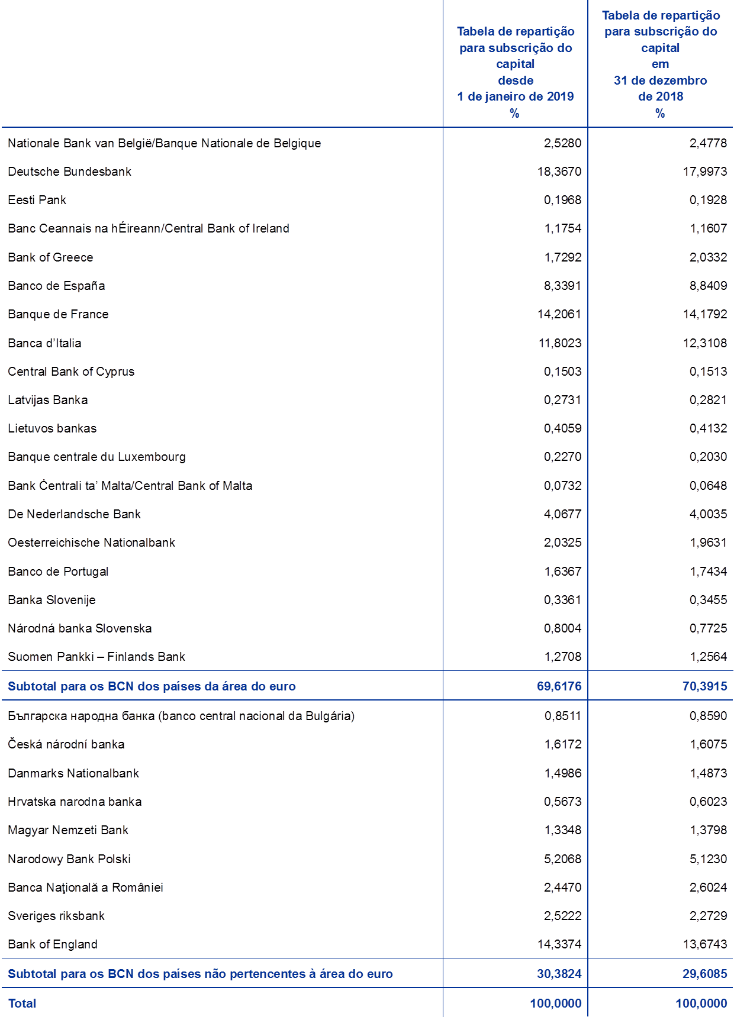Click the euro area subtotal 2019 value

559,686
